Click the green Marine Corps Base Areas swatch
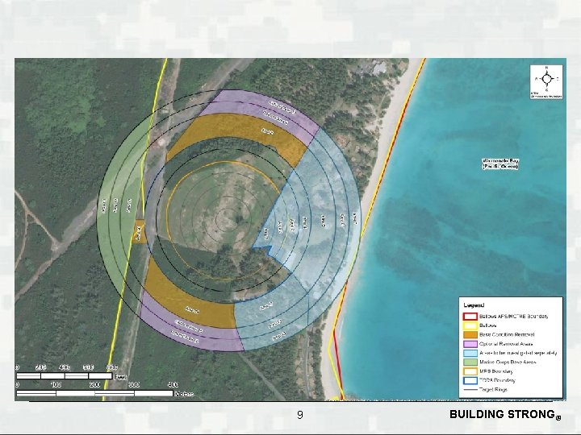 [x=470, y=362]
